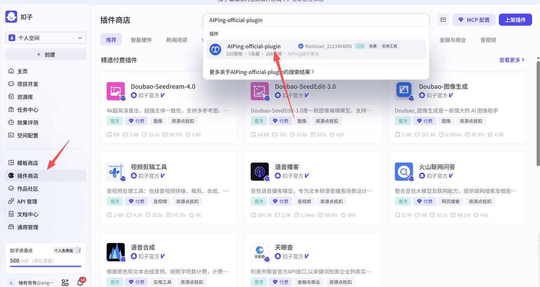Open MCP 配置
This screenshot has height=287, width=540.
(474, 20)
